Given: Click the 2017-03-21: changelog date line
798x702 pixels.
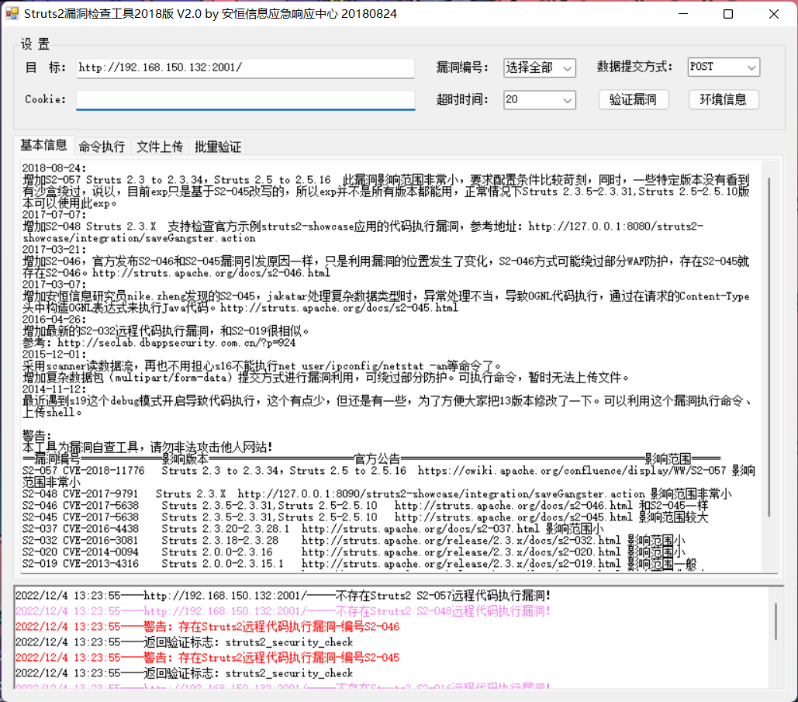Looking at the screenshot, I should pyautogui.click(x=54, y=250).
